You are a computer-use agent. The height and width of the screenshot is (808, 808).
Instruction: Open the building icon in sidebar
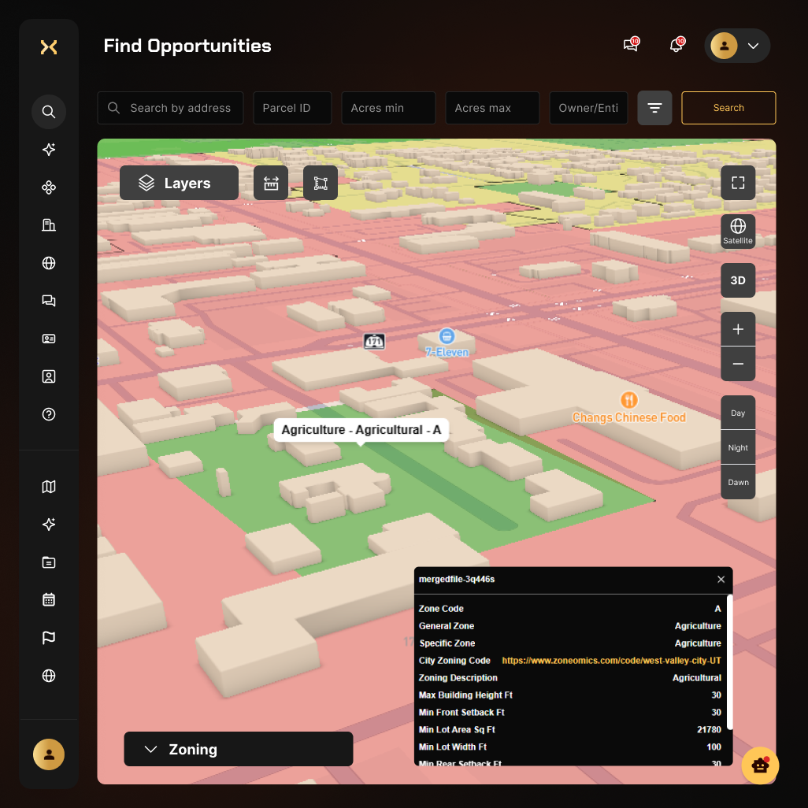click(x=49, y=225)
